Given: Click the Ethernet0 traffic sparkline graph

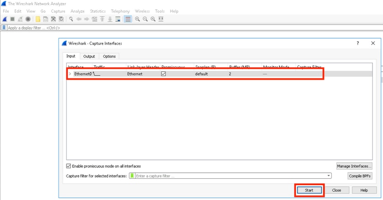Looking at the screenshot, I should coord(97,74).
